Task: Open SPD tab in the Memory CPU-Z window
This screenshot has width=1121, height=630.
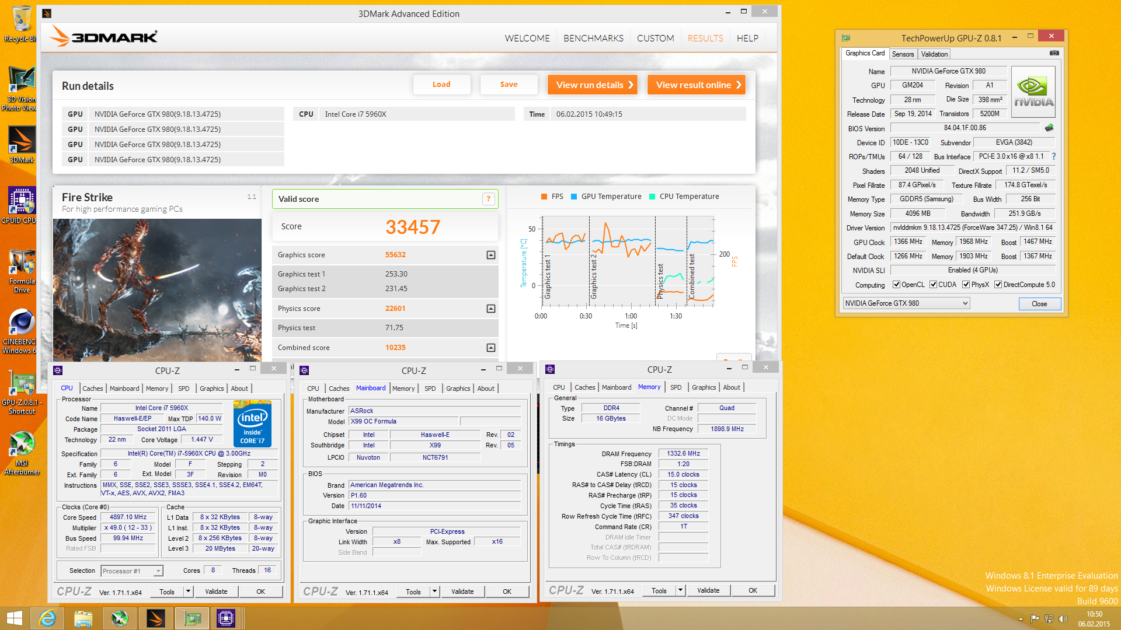Action: (676, 387)
